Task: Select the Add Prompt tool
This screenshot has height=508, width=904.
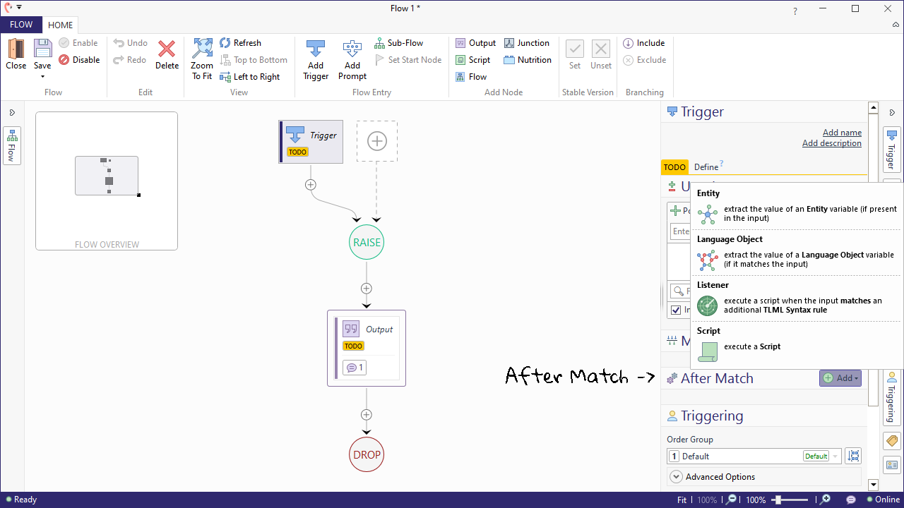Action: point(352,59)
